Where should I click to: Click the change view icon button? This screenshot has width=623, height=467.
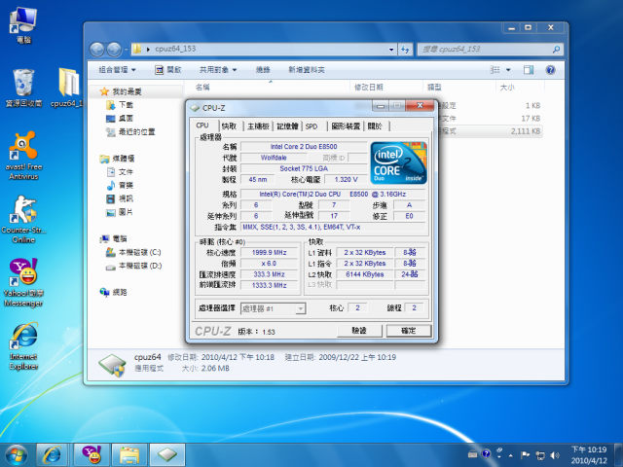tap(495, 70)
